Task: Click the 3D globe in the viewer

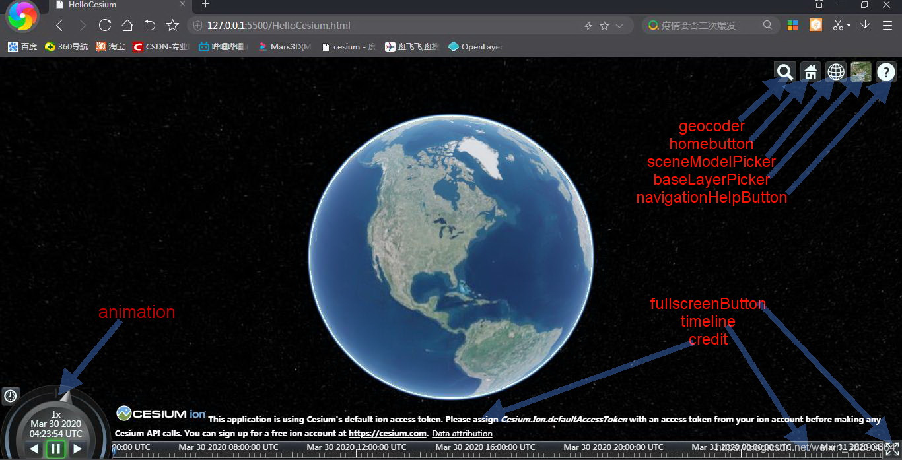Action: click(451, 256)
